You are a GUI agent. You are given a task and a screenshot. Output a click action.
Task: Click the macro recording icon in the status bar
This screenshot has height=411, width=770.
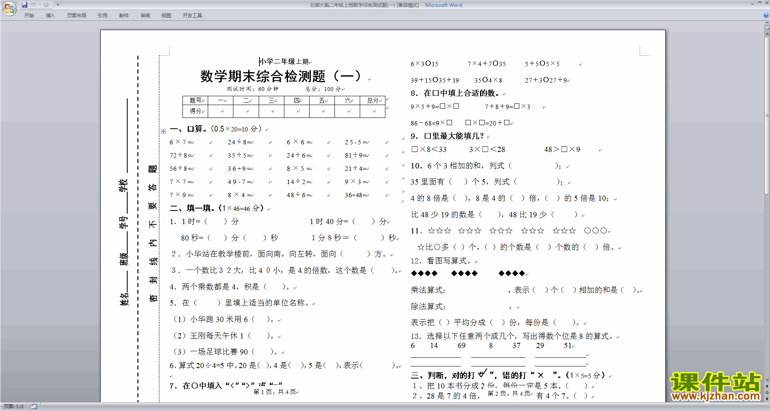(34, 407)
